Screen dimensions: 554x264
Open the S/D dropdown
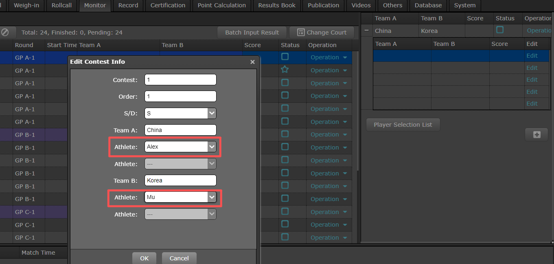[212, 113]
